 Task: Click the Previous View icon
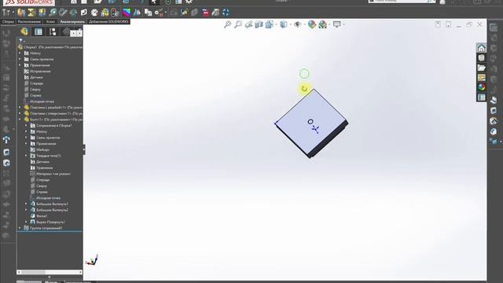click(x=248, y=24)
